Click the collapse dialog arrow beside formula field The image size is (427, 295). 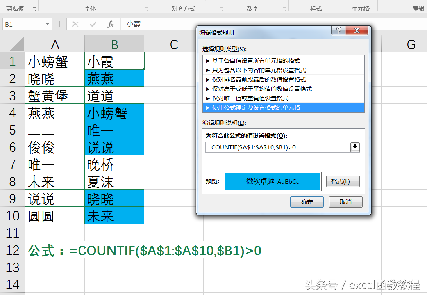355,147
